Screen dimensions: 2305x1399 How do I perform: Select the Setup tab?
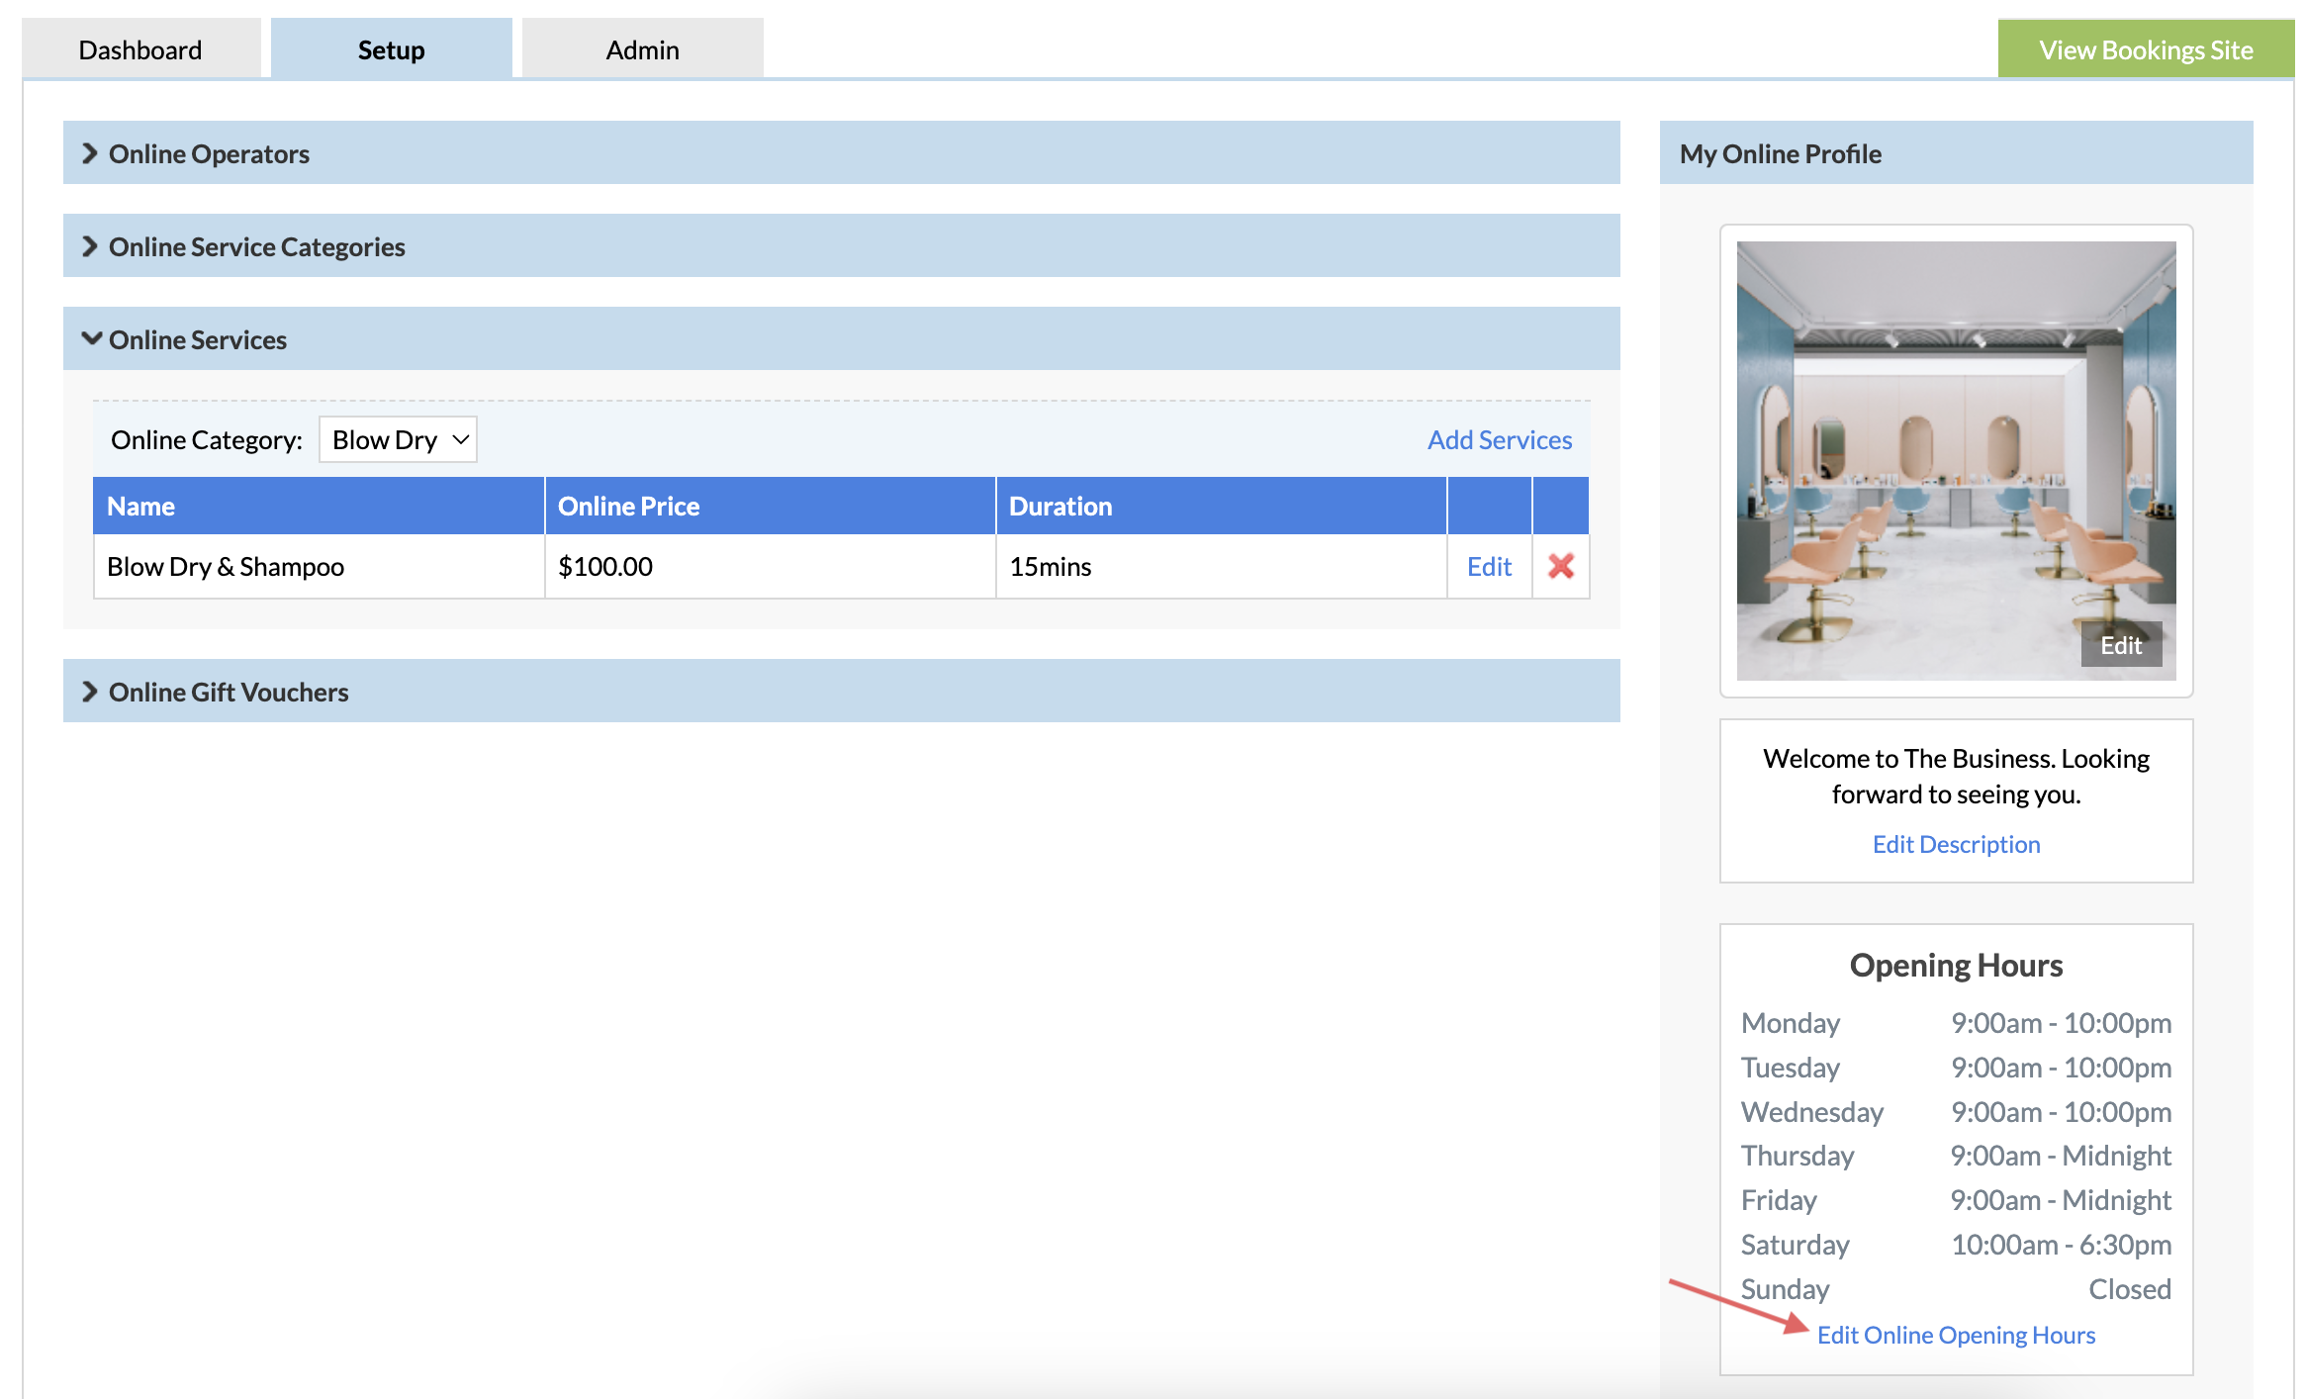tap(391, 49)
